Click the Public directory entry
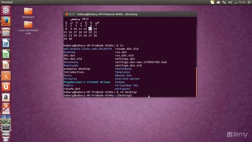The image size is (252, 142). 69,85
